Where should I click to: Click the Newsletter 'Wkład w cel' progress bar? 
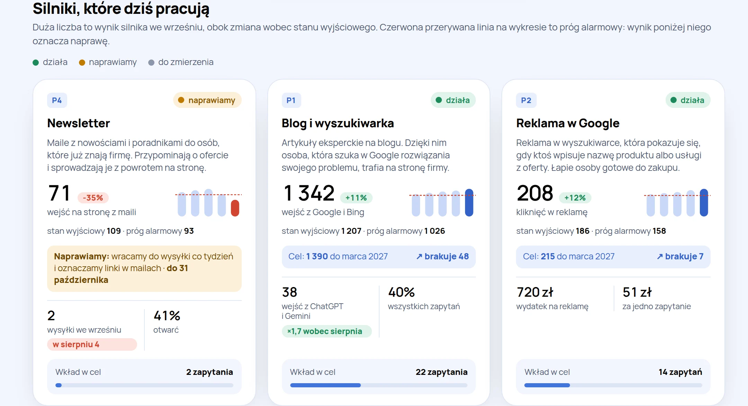(144, 385)
